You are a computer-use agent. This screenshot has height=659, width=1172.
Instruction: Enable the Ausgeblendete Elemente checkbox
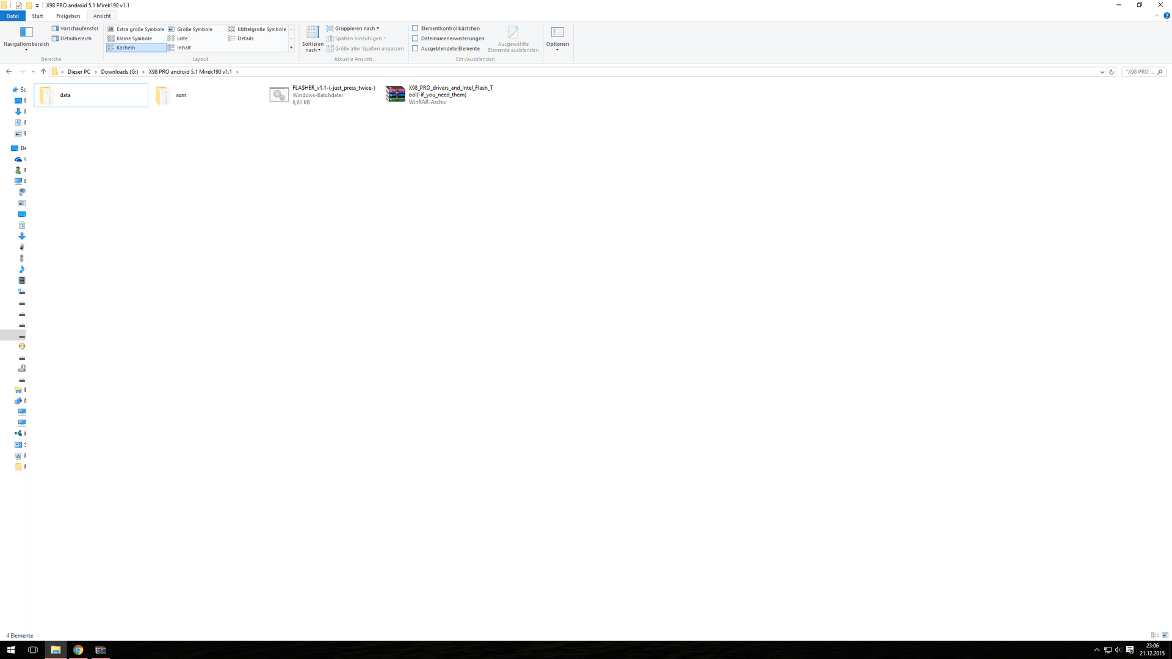[x=415, y=49]
